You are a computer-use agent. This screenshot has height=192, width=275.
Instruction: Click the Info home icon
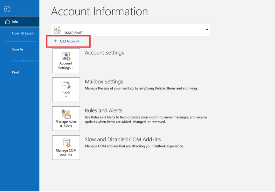click(7, 22)
